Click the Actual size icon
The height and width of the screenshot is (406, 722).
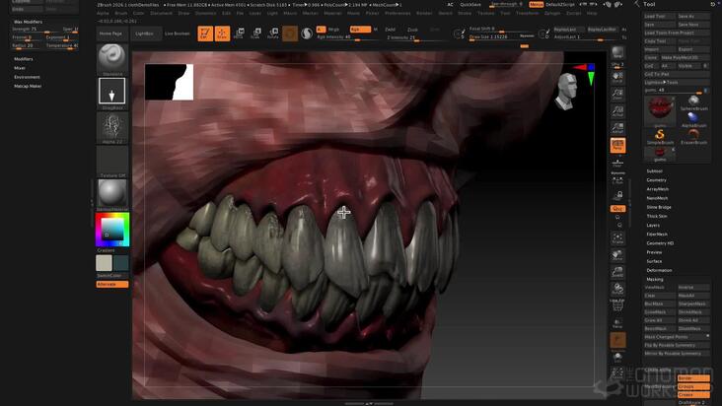[617, 111]
